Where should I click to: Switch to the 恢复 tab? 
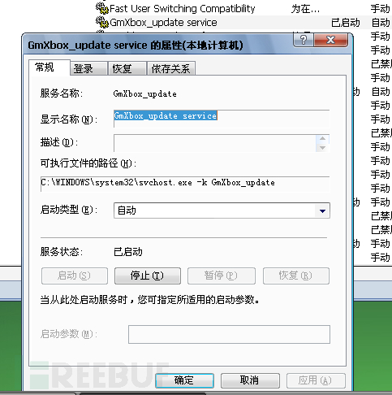click(127, 68)
